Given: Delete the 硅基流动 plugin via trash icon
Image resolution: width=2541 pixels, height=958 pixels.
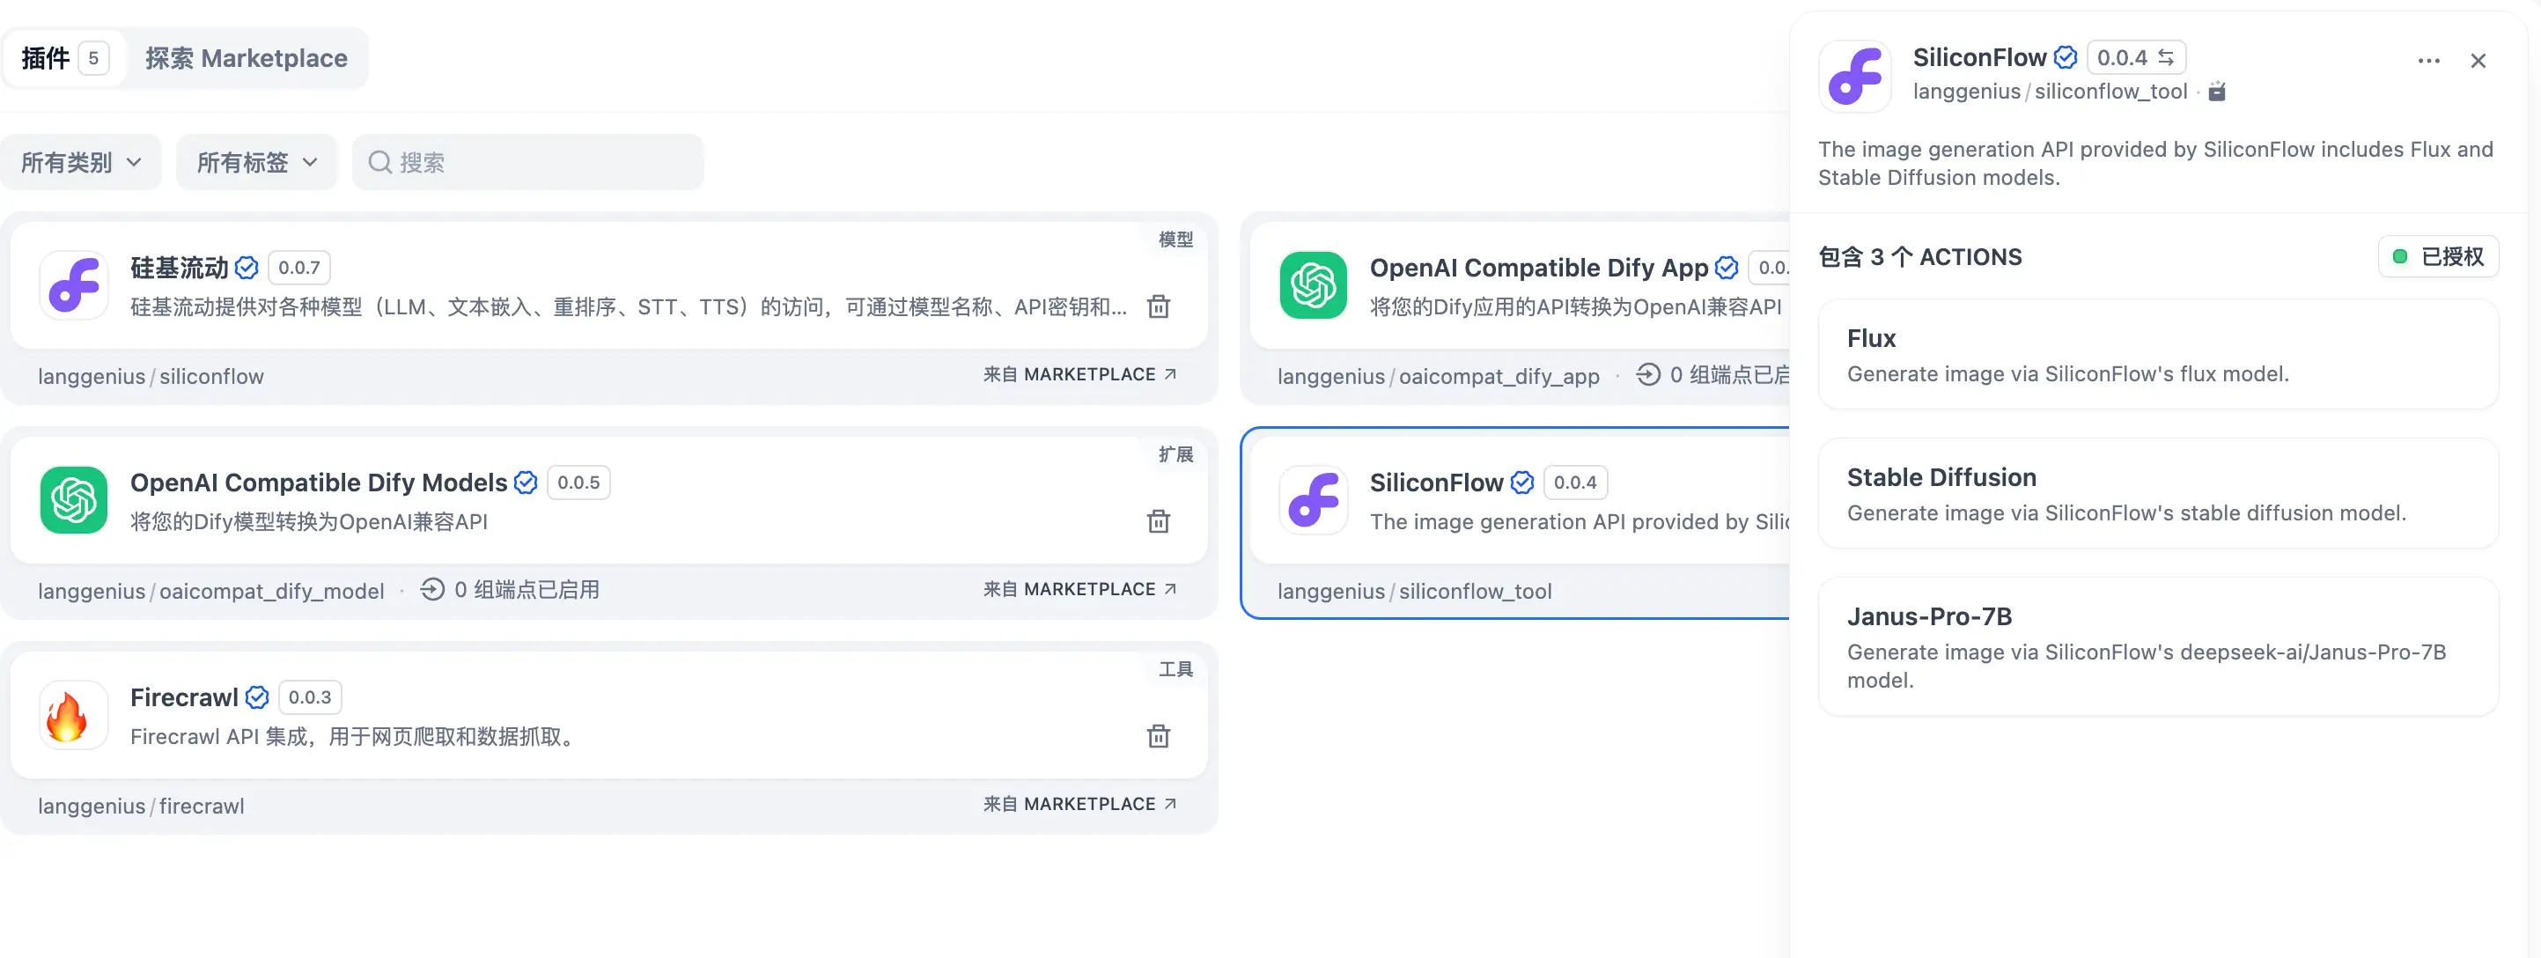Looking at the screenshot, I should coord(1159,306).
